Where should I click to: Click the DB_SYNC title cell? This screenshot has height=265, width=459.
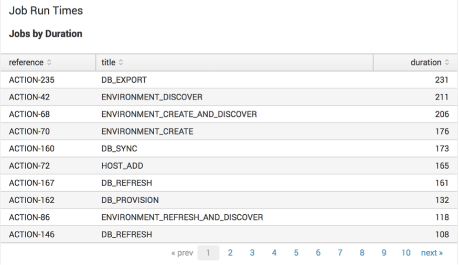pyautogui.click(x=119, y=149)
